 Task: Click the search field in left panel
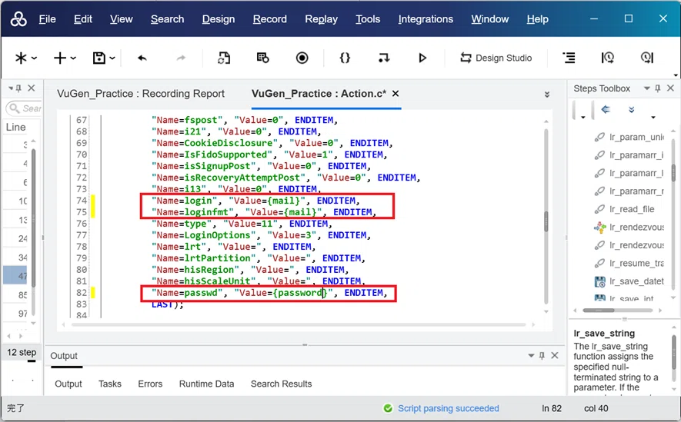25,108
